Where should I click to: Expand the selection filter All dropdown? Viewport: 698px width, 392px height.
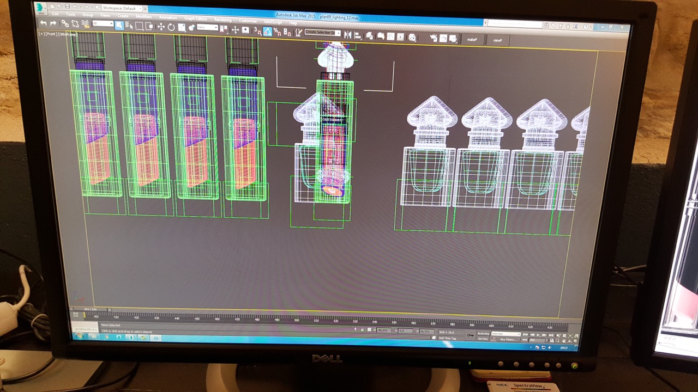[103, 24]
